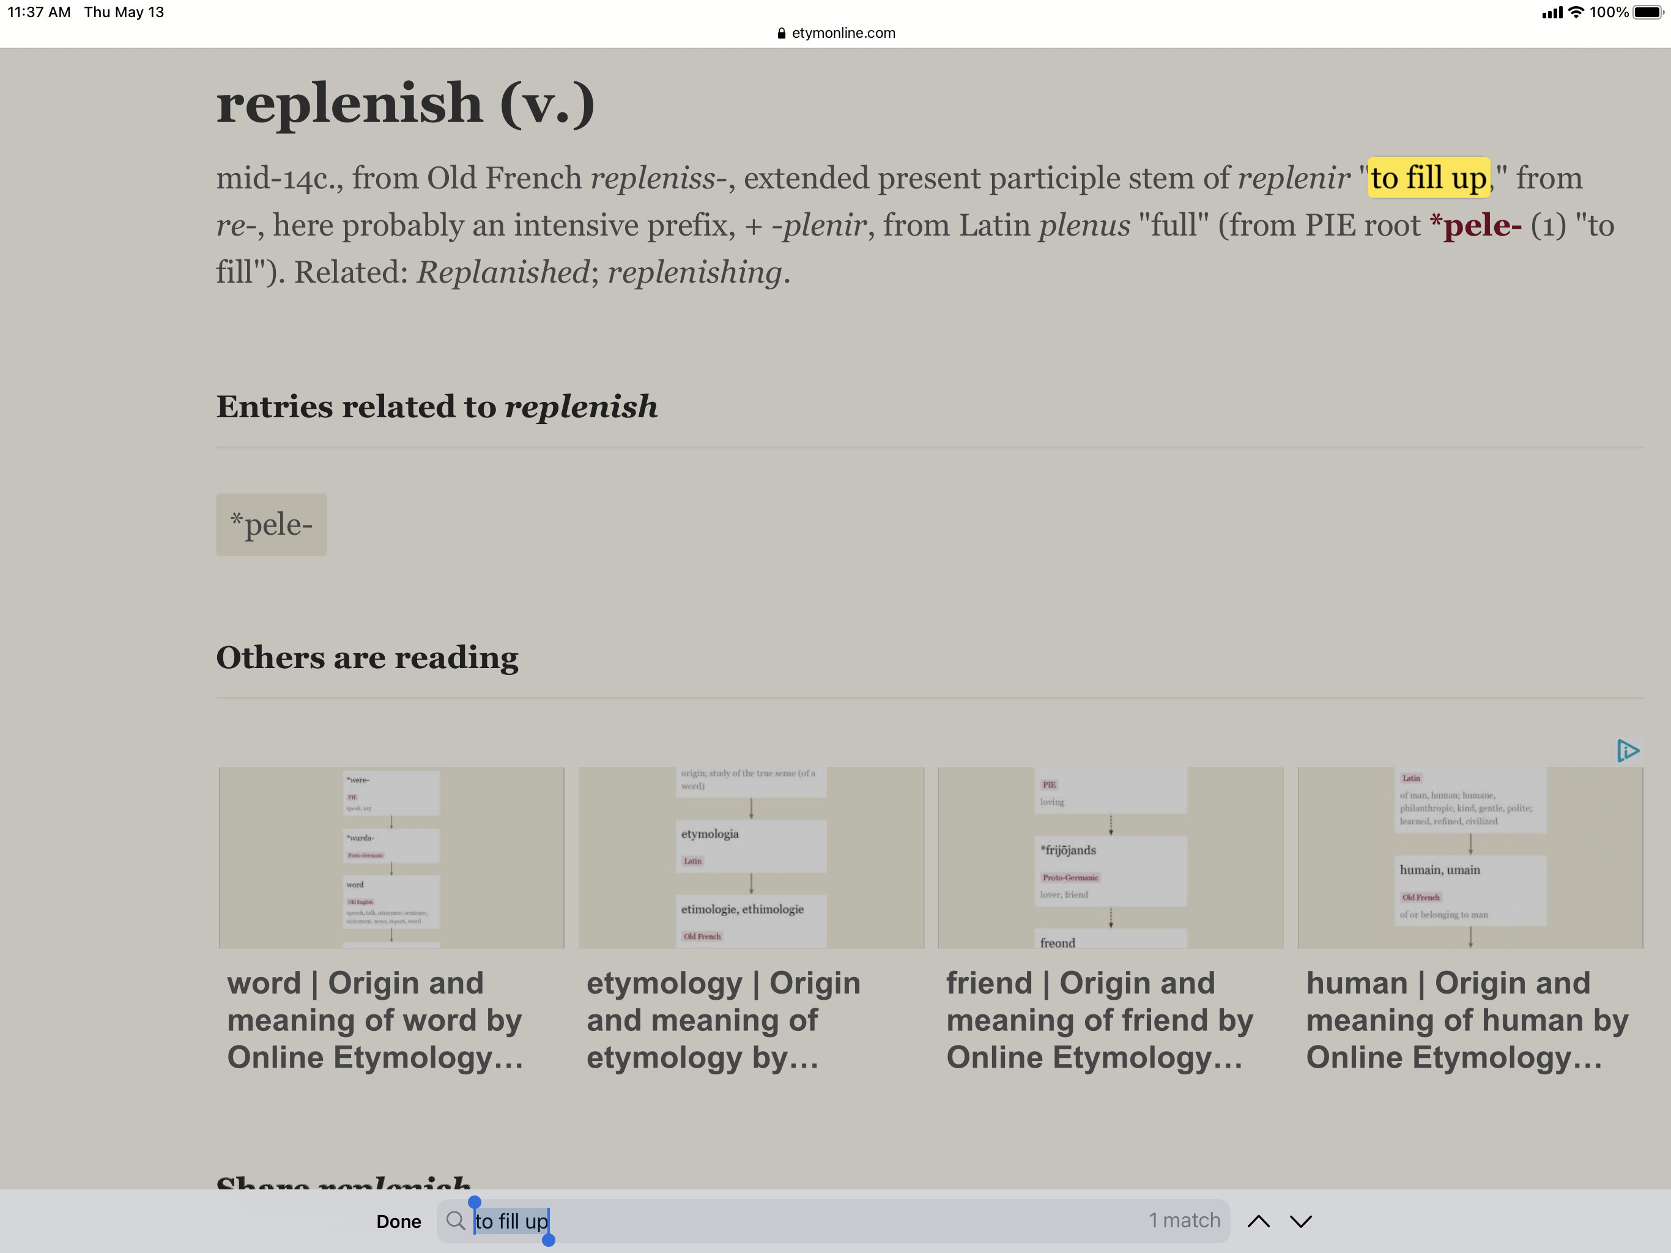
Task: Open the friend etymology thumbnail
Action: point(1111,858)
